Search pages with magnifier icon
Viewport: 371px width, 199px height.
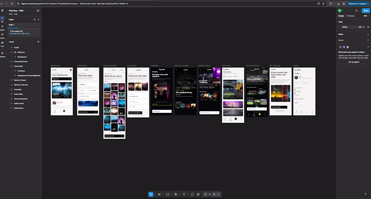34,20
